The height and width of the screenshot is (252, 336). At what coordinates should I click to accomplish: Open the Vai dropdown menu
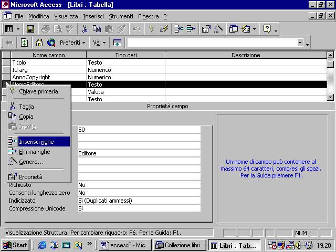(x=99, y=43)
